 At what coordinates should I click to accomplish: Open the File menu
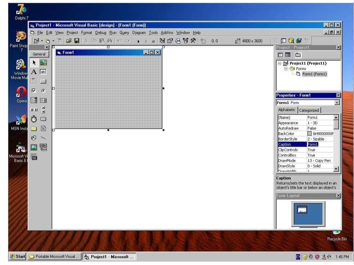pos(40,33)
